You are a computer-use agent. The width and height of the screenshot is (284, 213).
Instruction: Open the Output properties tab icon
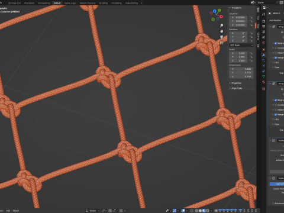(264, 27)
